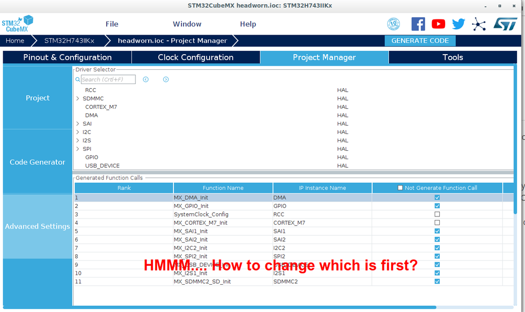This screenshot has width=525, height=312.
Task: Uncheck Not Generate for MX_I2S1_Init
Action: tap(437, 273)
